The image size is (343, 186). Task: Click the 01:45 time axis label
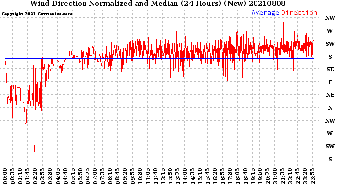pyautogui.click(x=28, y=176)
